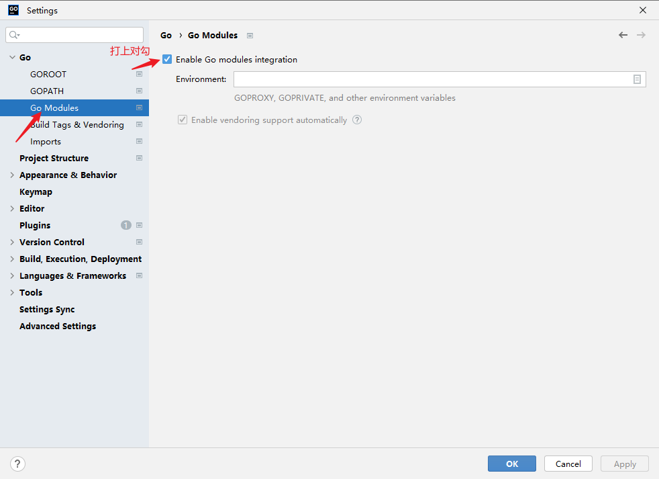Select the Version Control label
659x479 pixels.
(x=52, y=242)
